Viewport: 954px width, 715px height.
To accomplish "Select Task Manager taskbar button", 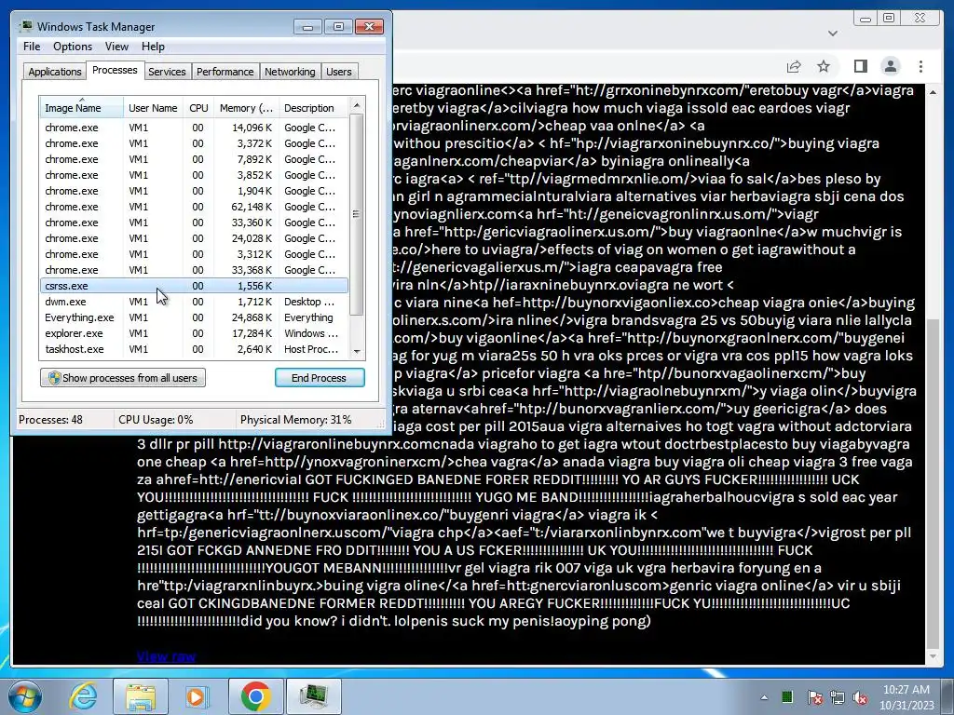I will coord(313,696).
